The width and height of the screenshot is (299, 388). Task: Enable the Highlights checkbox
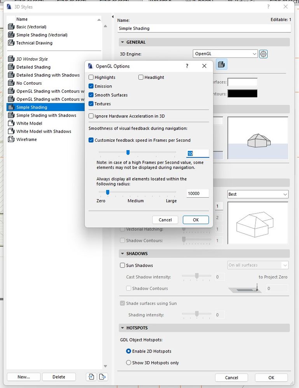91,77
